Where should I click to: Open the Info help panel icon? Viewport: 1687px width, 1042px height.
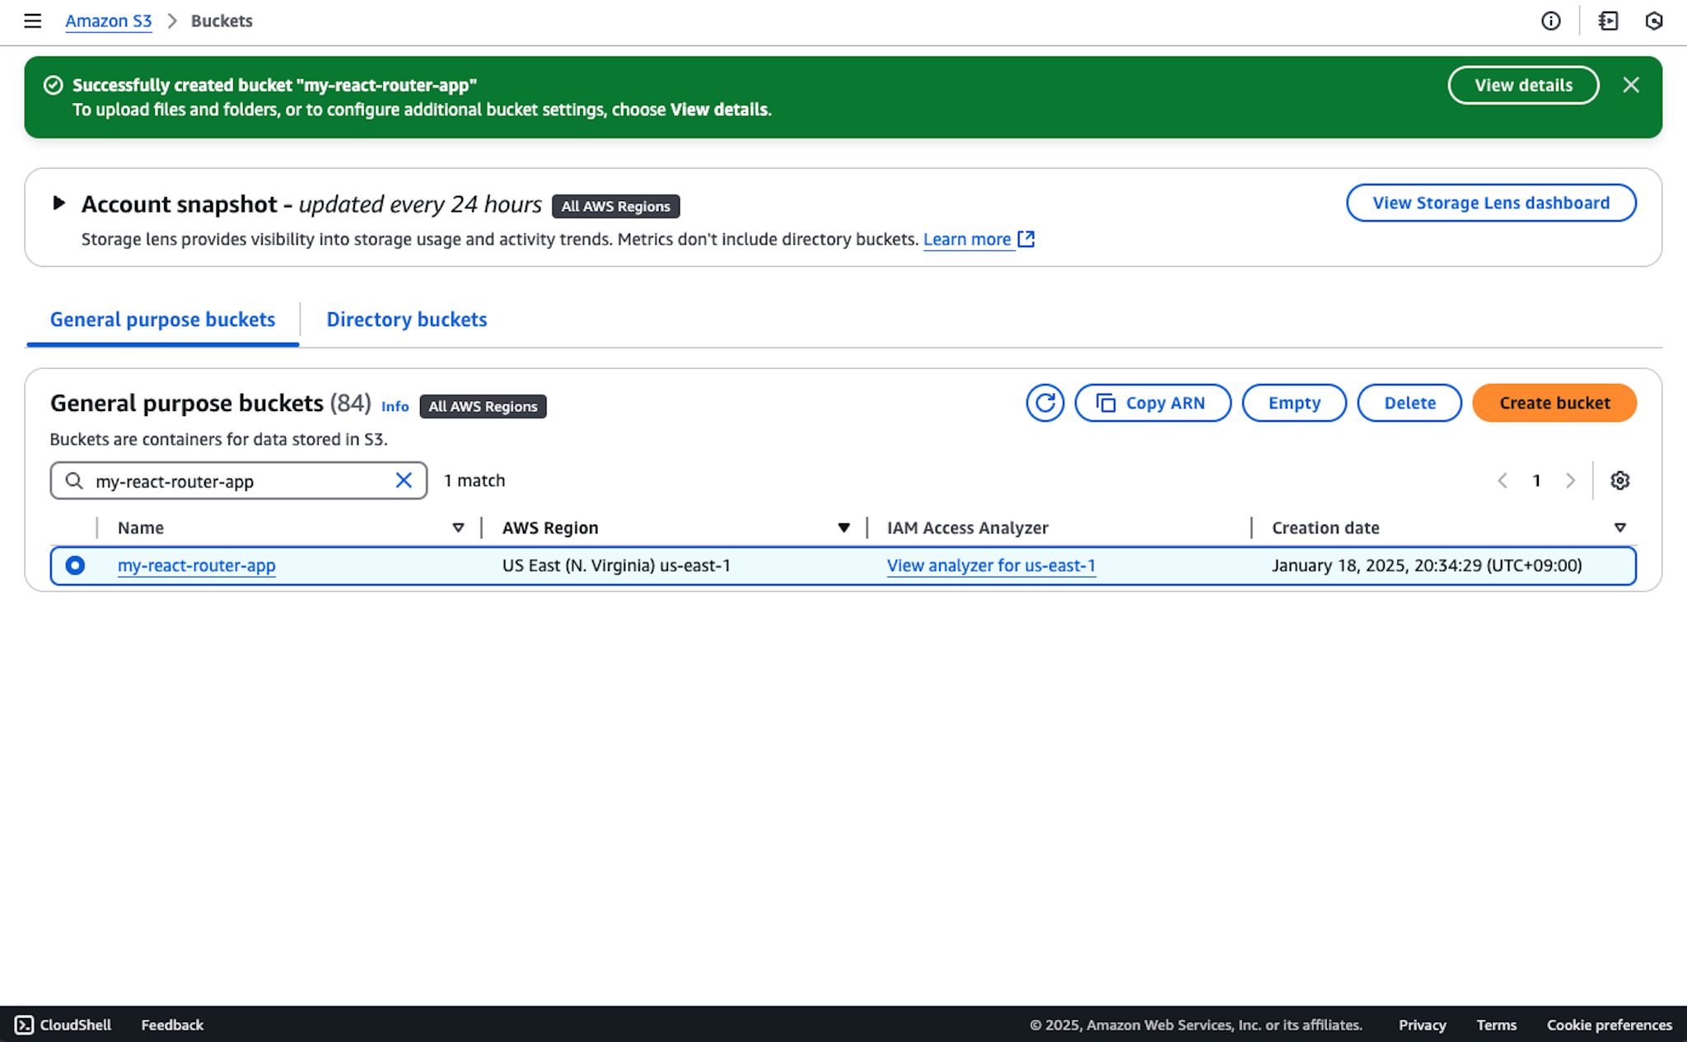[x=1552, y=21]
